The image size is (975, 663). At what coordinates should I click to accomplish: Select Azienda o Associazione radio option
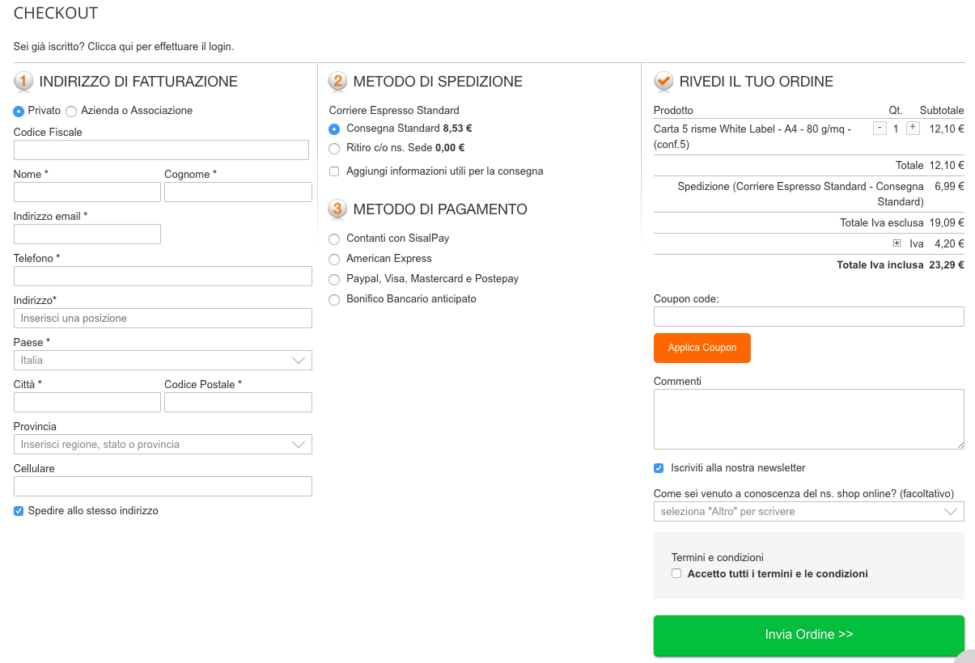coord(71,111)
